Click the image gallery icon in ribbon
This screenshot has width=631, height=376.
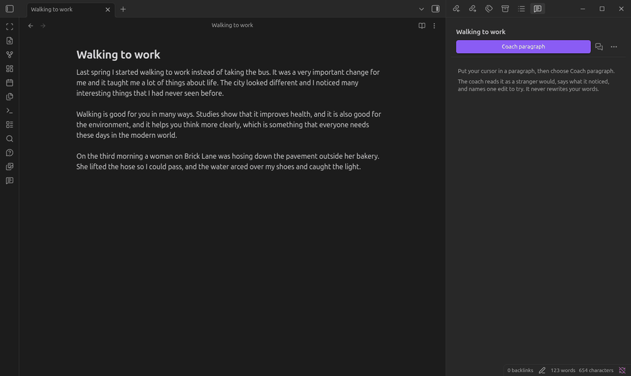(10, 167)
